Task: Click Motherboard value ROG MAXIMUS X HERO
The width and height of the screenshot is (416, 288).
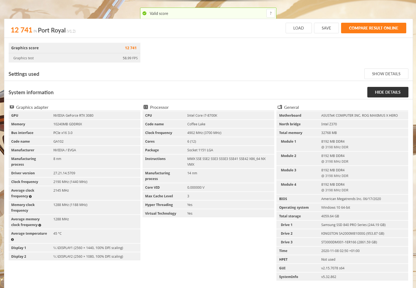Action: coord(359,115)
